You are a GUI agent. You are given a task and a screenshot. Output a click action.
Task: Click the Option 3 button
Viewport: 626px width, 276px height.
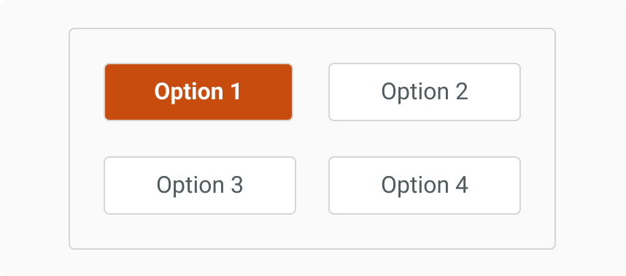pos(200,185)
